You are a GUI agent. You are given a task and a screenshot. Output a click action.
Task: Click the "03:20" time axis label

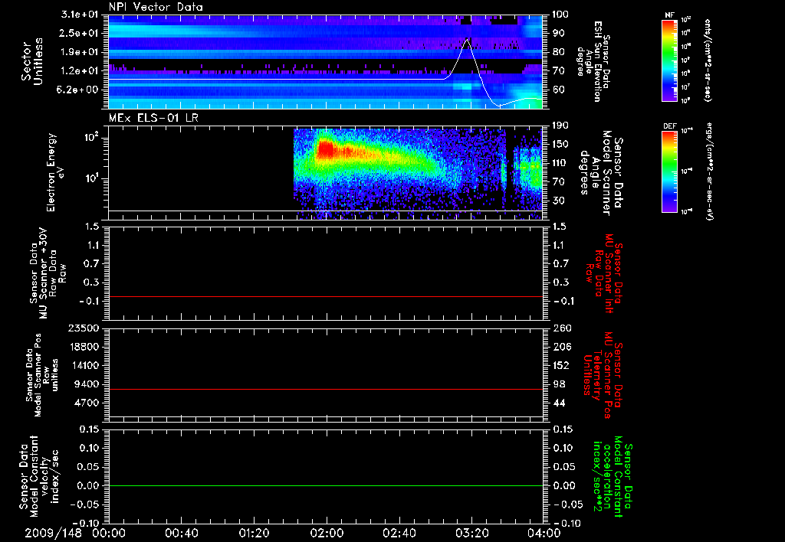[471, 533]
